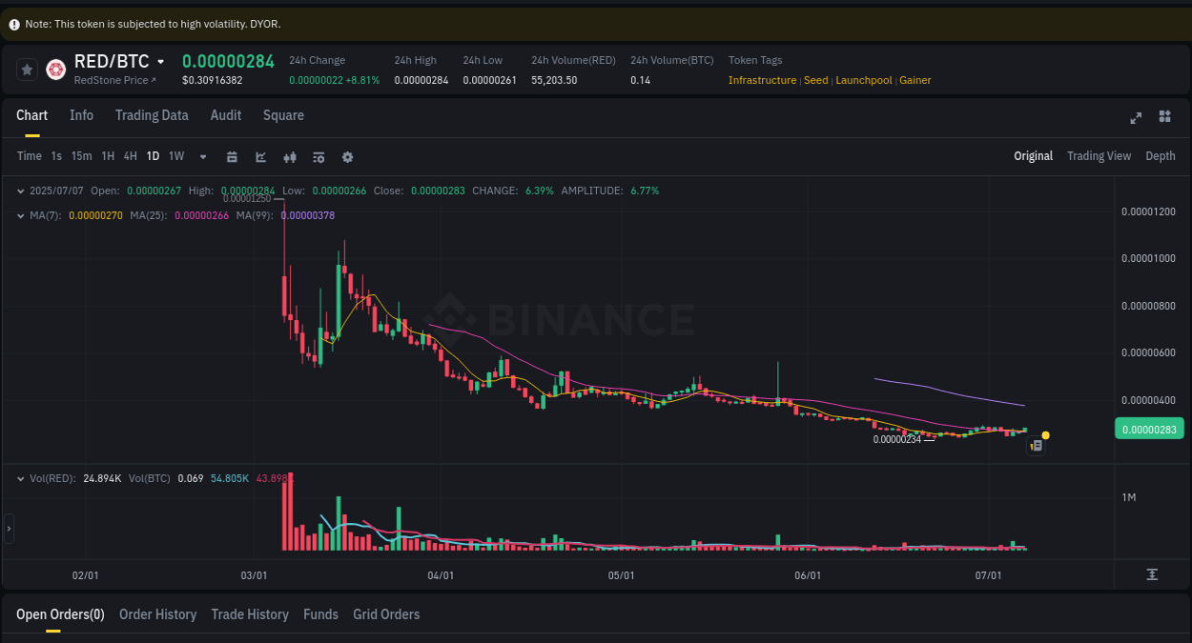Open chart settings via gear icon
Image resolution: width=1192 pixels, height=643 pixels.
pos(347,156)
